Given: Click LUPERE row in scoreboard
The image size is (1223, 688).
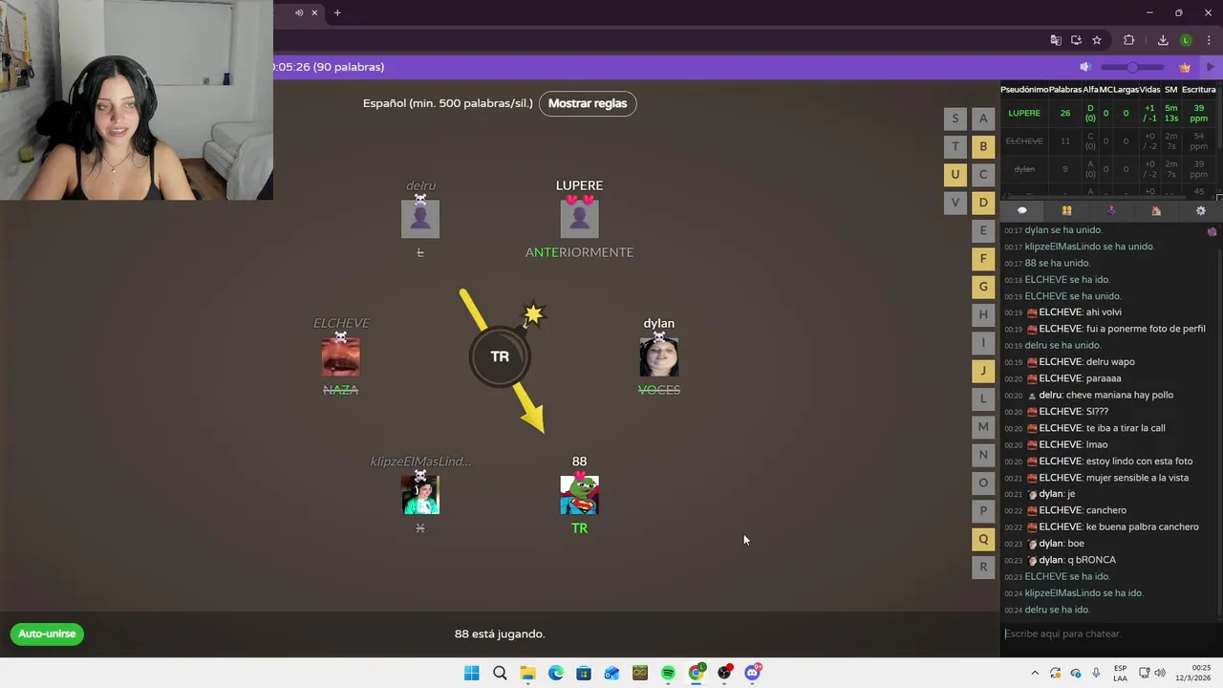Looking at the screenshot, I should click(x=1108, y=113).
